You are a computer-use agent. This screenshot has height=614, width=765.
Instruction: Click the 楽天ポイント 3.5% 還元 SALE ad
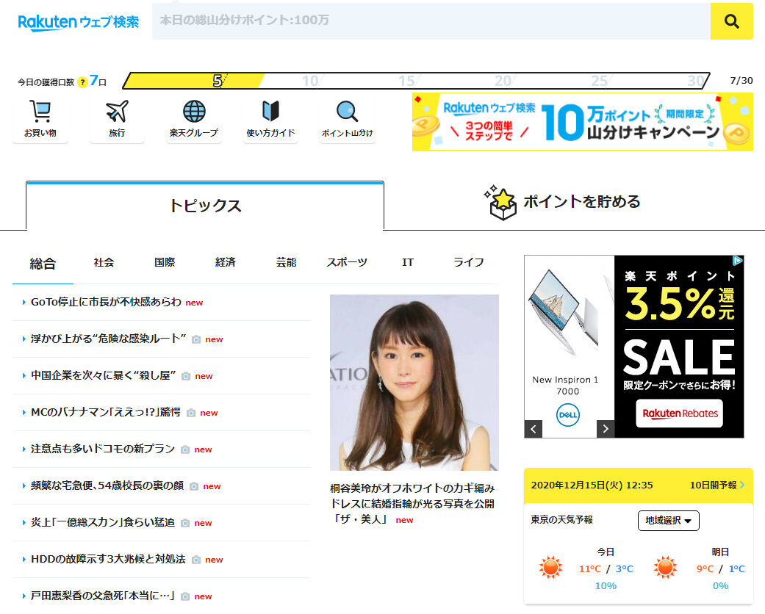(x=679, y=346)
